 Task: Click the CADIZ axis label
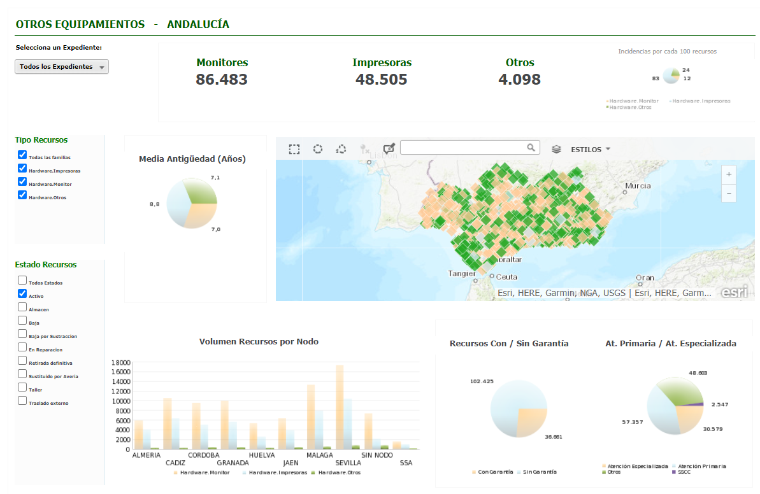[175, 463]
